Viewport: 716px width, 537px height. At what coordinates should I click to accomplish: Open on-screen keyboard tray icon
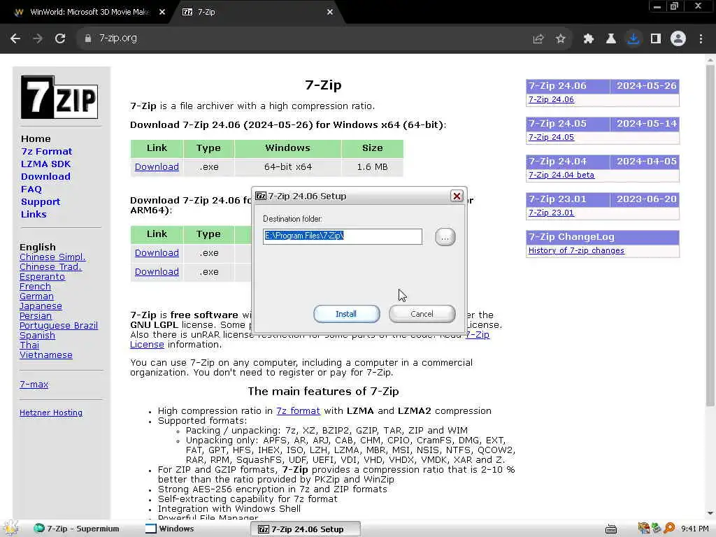[x=611, y=529]
